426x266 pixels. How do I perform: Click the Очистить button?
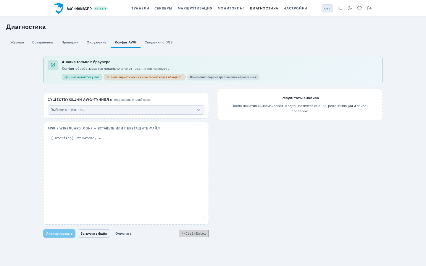pyautogui.click(x=123, y=233)
